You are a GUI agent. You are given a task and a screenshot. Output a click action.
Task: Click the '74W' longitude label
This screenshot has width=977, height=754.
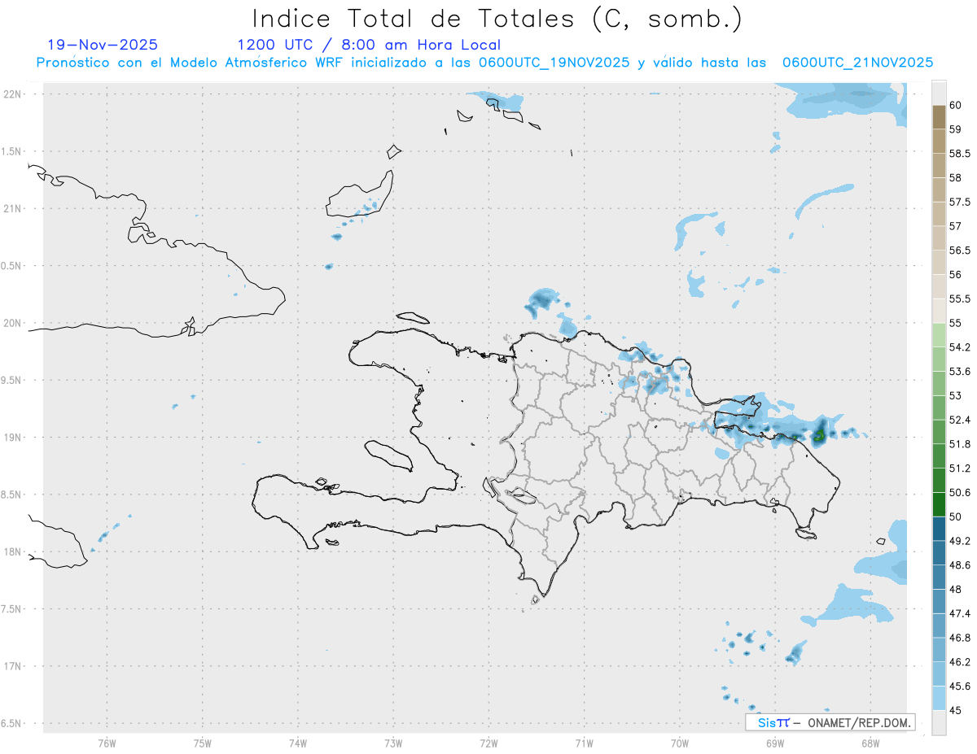(x=298, y=743)
